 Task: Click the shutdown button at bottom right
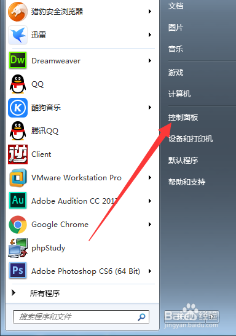(x=184, y=316)
